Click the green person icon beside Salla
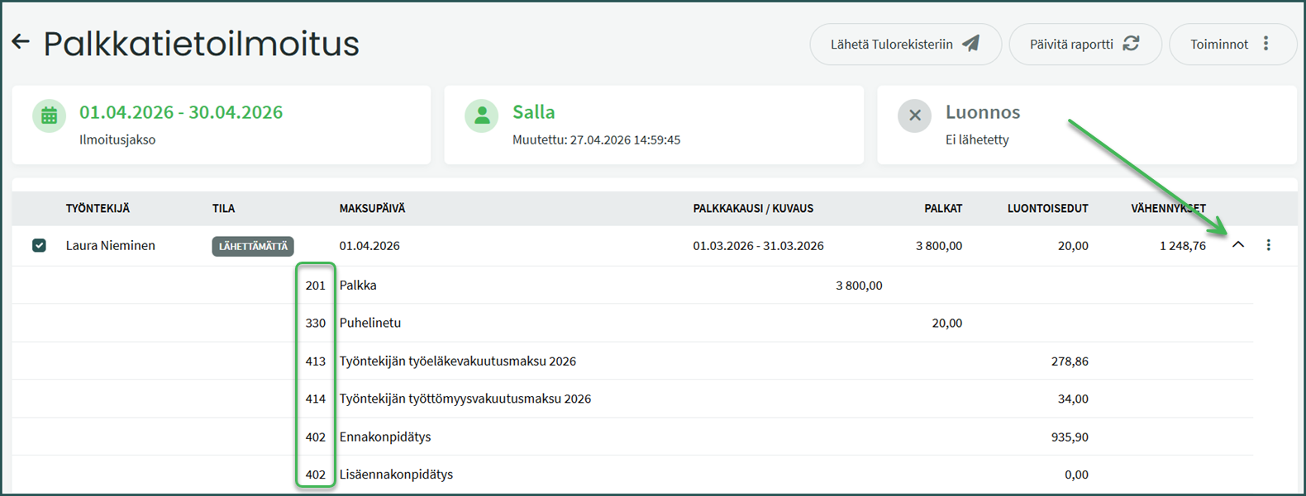 point(481,116)
